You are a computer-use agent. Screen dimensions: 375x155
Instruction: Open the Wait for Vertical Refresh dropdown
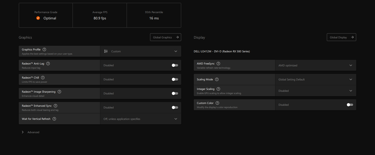click(x=141, y=119)
